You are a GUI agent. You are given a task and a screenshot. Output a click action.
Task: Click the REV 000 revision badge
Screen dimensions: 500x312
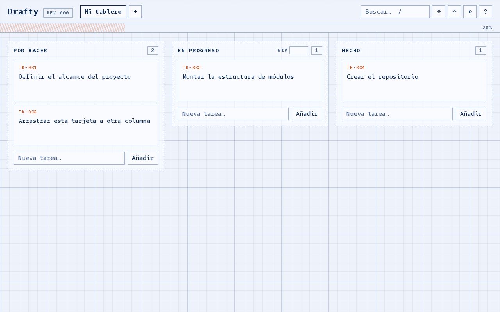tap(58, 13)
